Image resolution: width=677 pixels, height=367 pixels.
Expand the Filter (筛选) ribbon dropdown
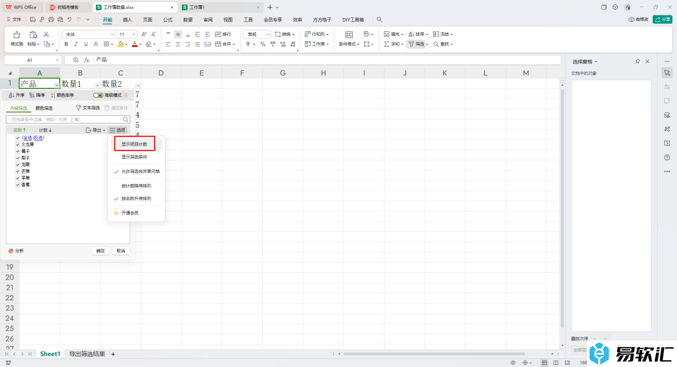click(x=427, y=44)
